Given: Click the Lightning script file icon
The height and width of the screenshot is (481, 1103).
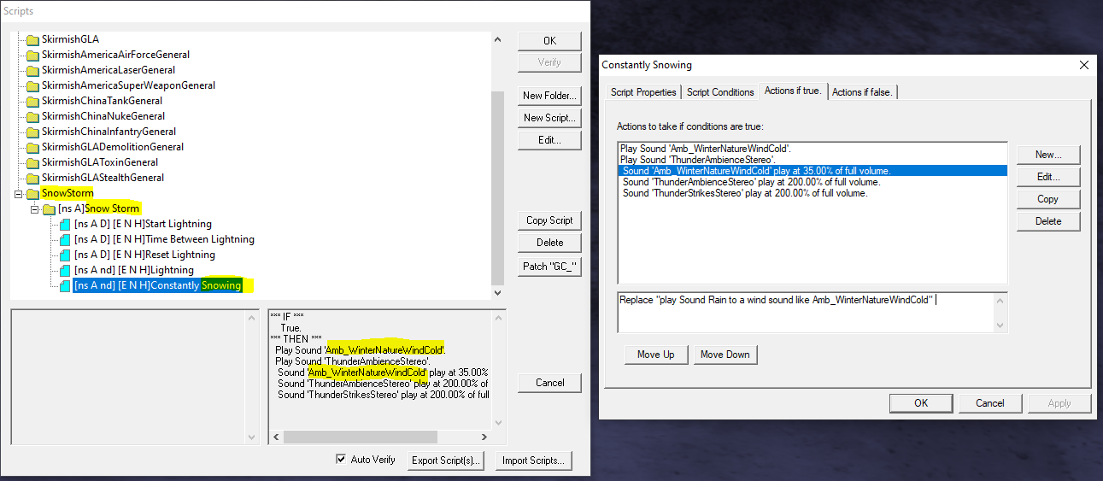Looking at the screenshot, I should (65, 270).
